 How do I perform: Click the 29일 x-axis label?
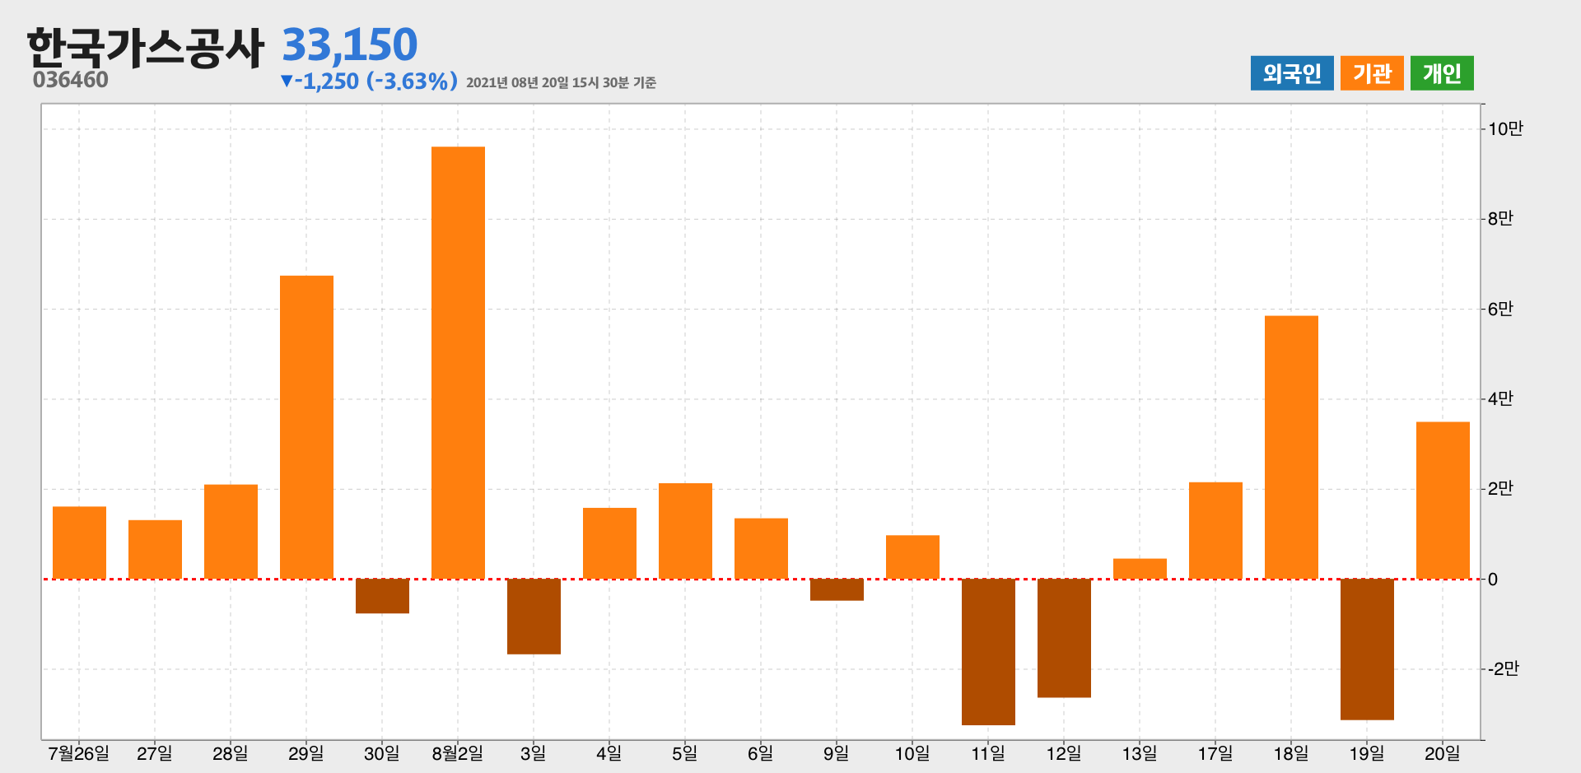[306, 753]
